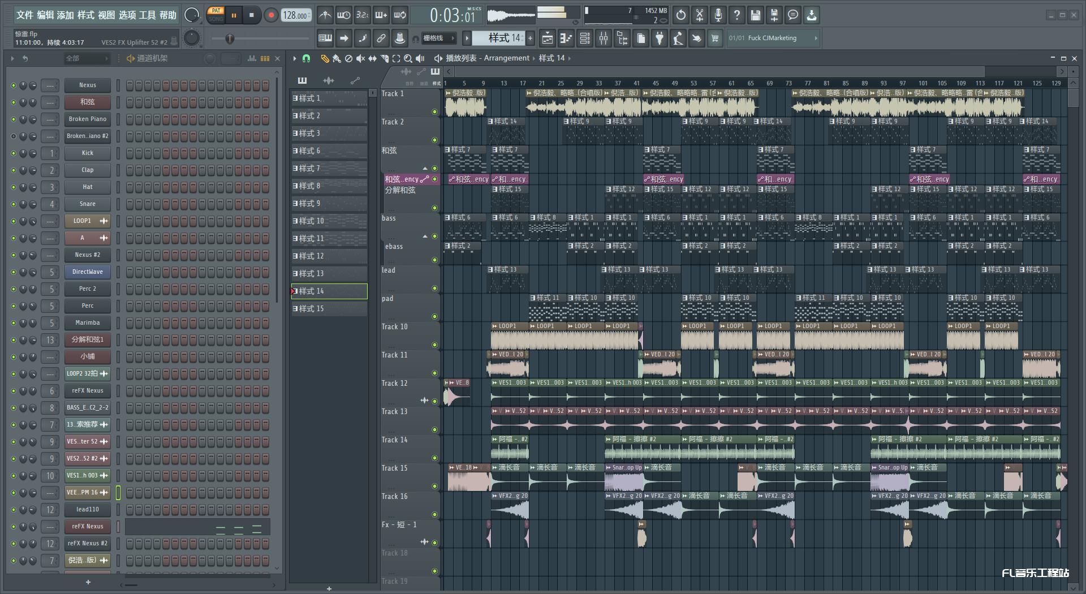Open the pattern selector arrow menu

467,38
